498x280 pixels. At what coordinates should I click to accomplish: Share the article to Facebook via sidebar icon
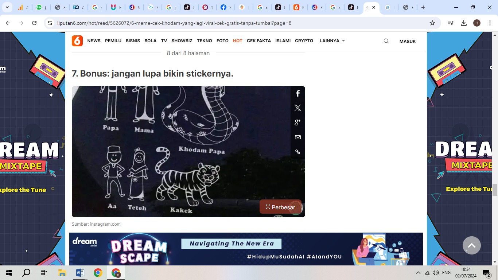tap(297, 93)
